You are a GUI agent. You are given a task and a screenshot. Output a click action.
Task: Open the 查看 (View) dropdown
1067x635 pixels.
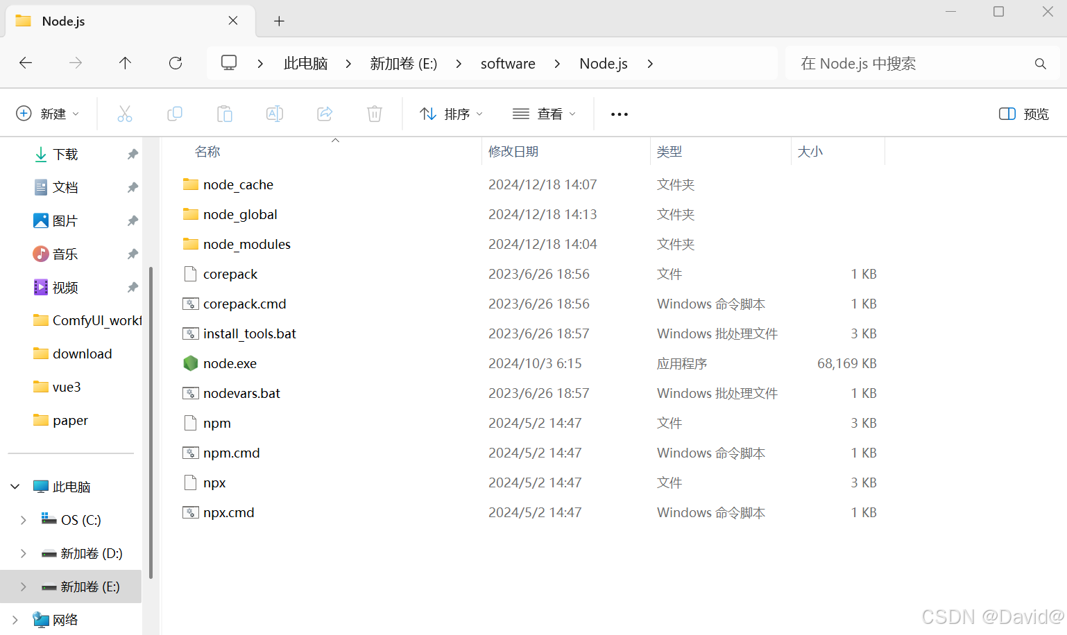[544, 114]
